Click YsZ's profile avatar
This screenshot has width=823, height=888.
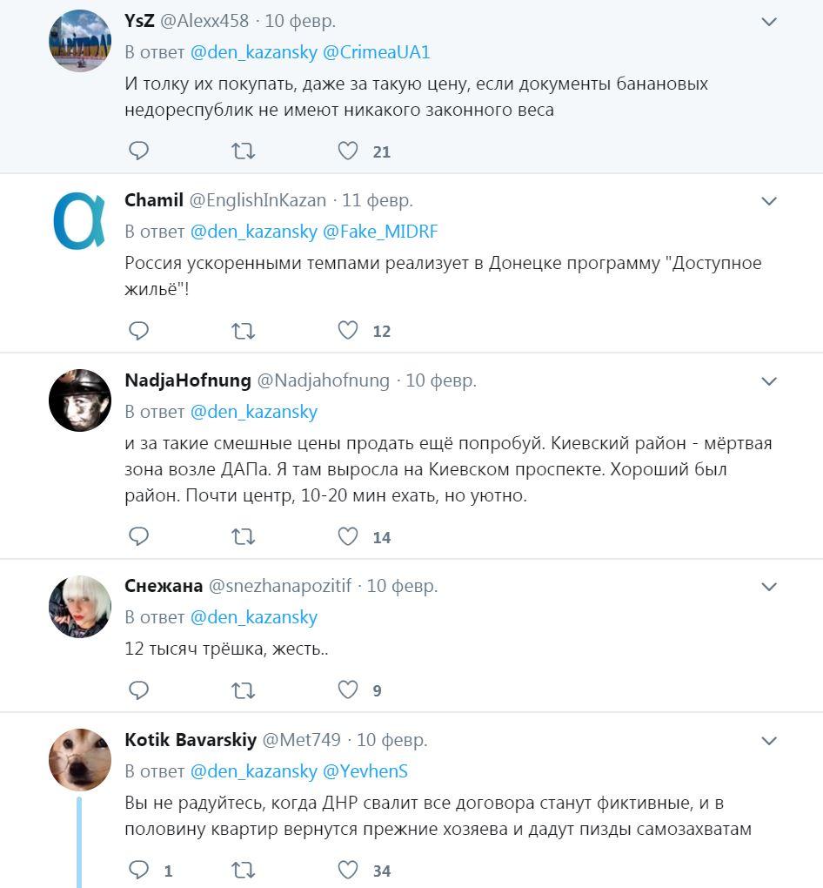click(79, 38)
